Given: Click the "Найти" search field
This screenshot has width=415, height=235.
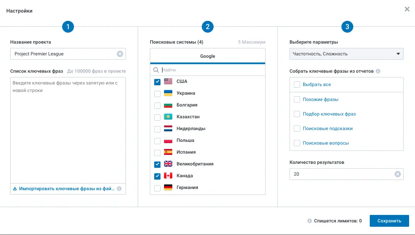Looking at the screenshot, I should 181,69.
